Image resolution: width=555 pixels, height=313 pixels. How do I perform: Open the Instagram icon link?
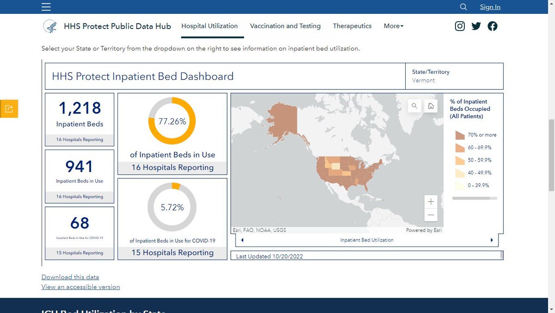coord(460,26)
